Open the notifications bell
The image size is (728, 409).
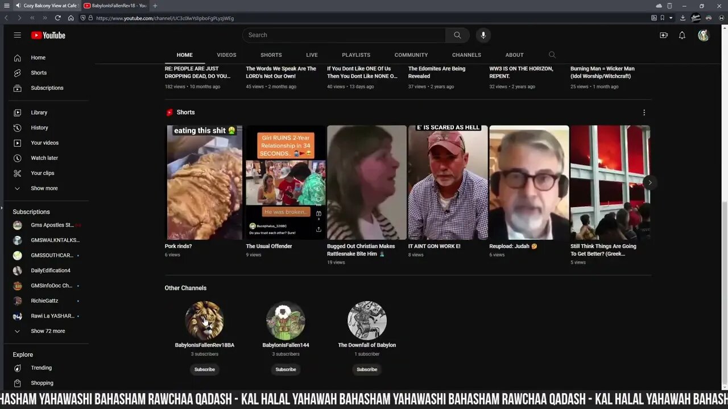(x=682, y=35)
